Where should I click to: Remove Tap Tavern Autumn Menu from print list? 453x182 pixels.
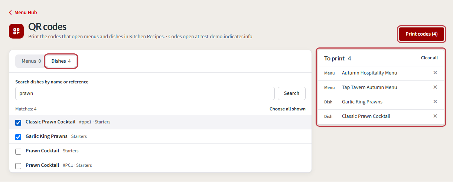pos(435,87)
